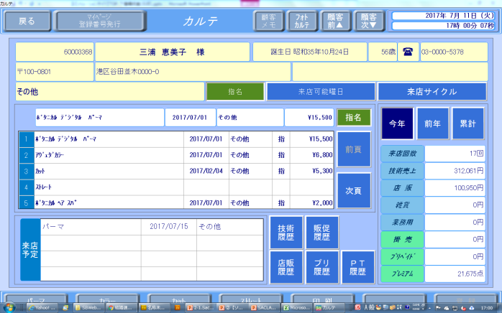Click the green 掛売 label
This screenshot has width=502, height=313.
(x=403, y=240)
